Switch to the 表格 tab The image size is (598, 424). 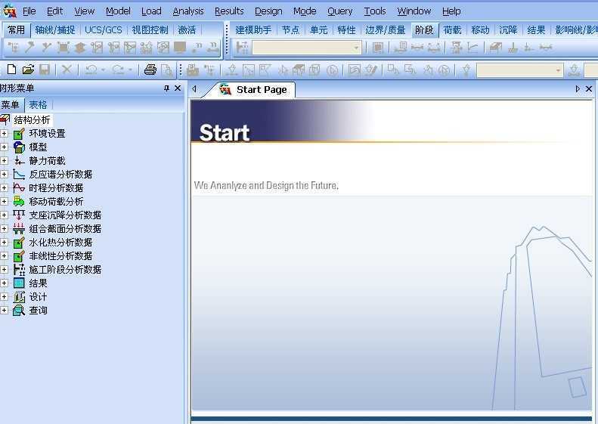[37, 105]
